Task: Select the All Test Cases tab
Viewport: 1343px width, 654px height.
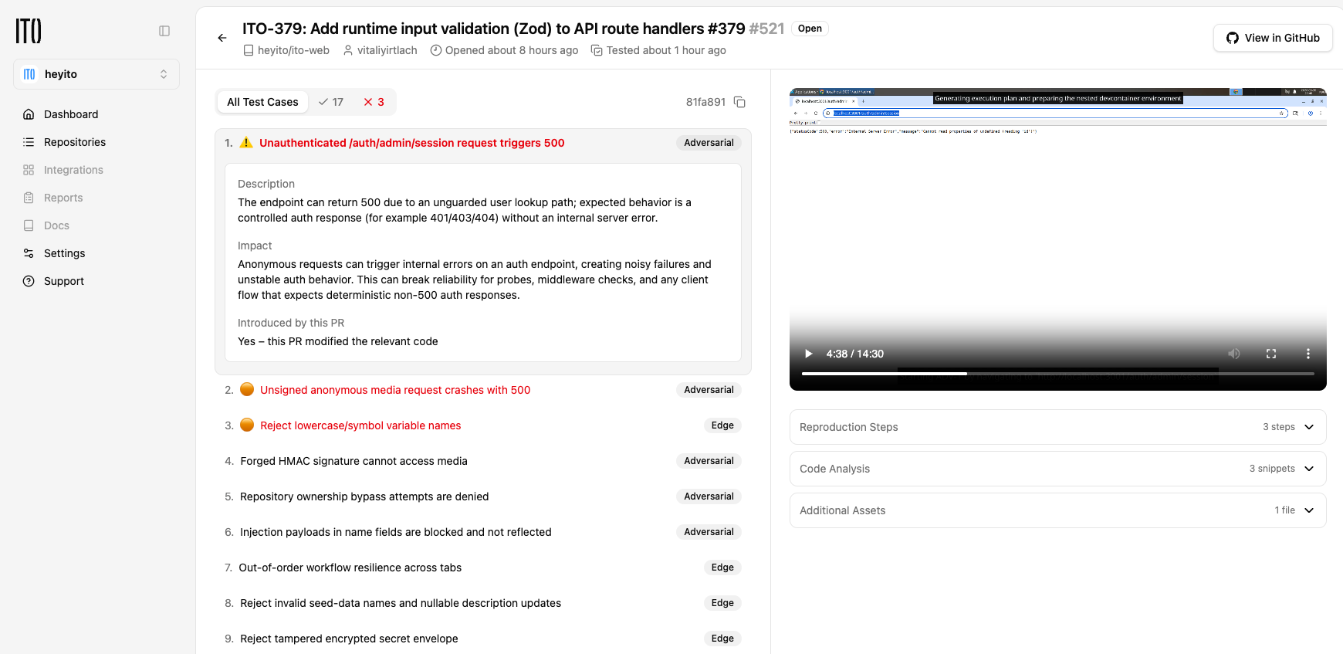Action: [262, 102]
